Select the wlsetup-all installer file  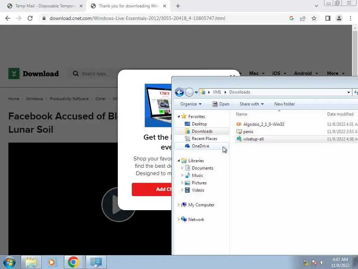(x=253, y=139)
